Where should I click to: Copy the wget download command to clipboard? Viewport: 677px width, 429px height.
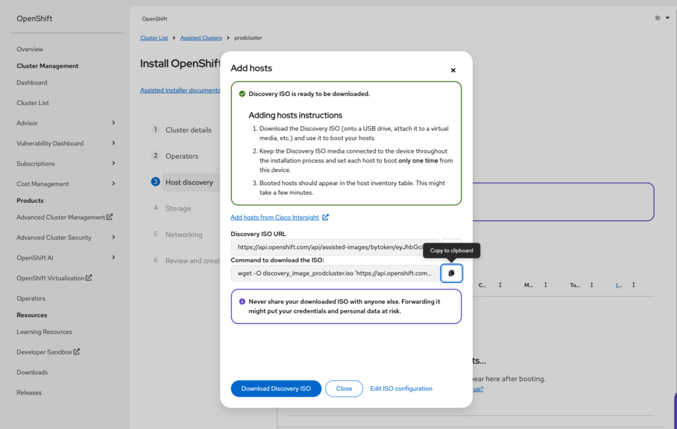coord(452,273)
